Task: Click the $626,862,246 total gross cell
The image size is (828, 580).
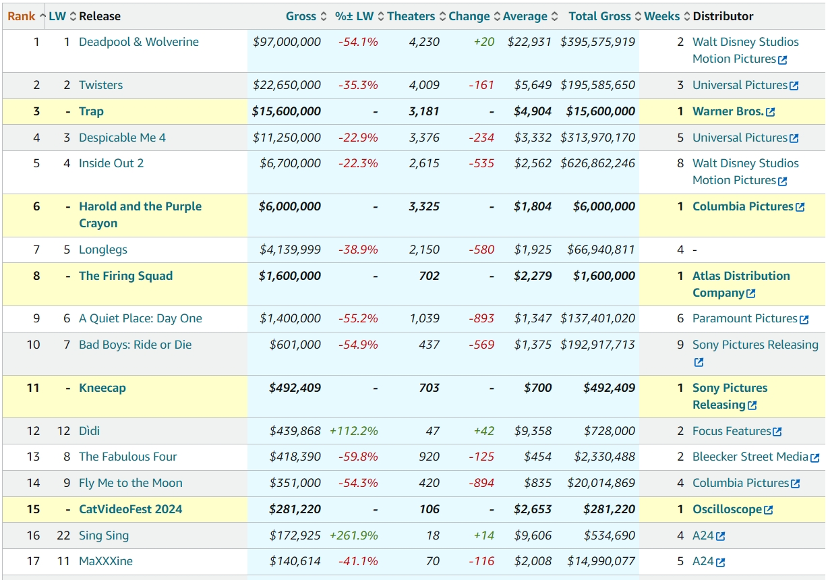Action: pyautogui.click(x=597, y=163)
